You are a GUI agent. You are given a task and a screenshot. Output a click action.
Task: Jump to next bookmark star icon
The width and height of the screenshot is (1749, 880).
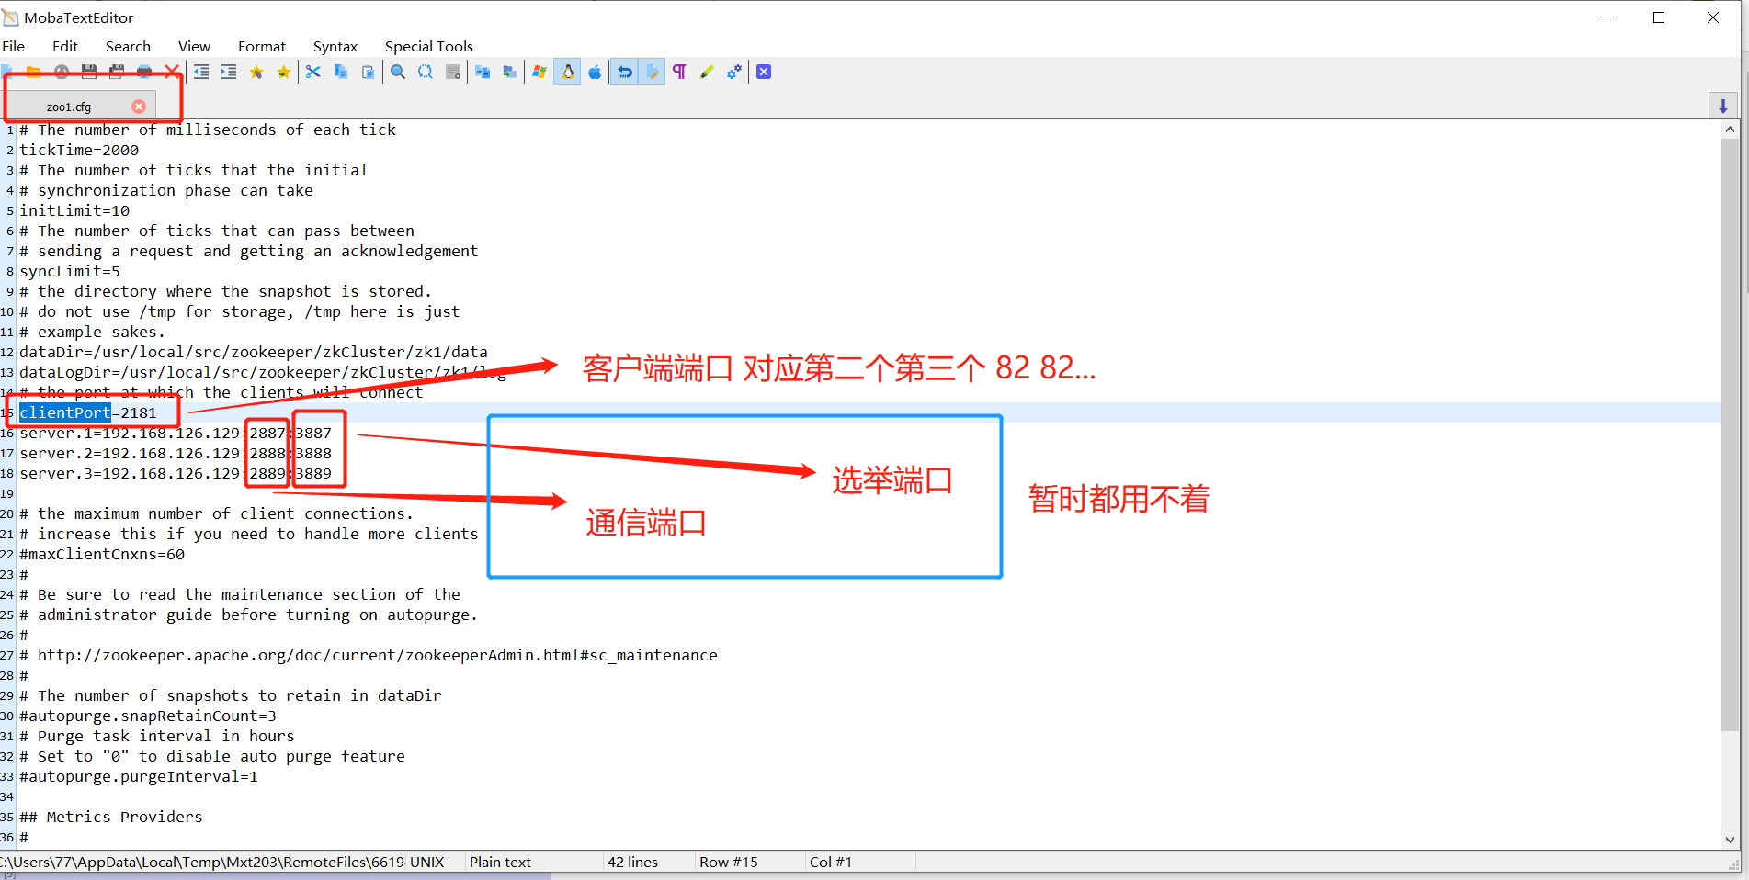pyautogui.click(x=284, y=72)
